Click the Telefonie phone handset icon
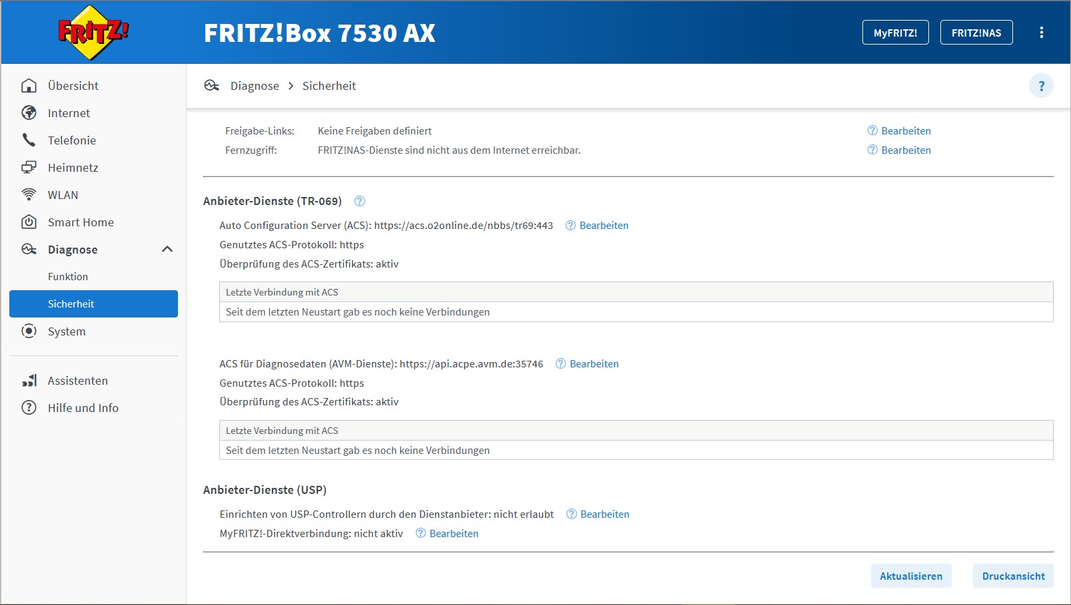 point(29,140)
